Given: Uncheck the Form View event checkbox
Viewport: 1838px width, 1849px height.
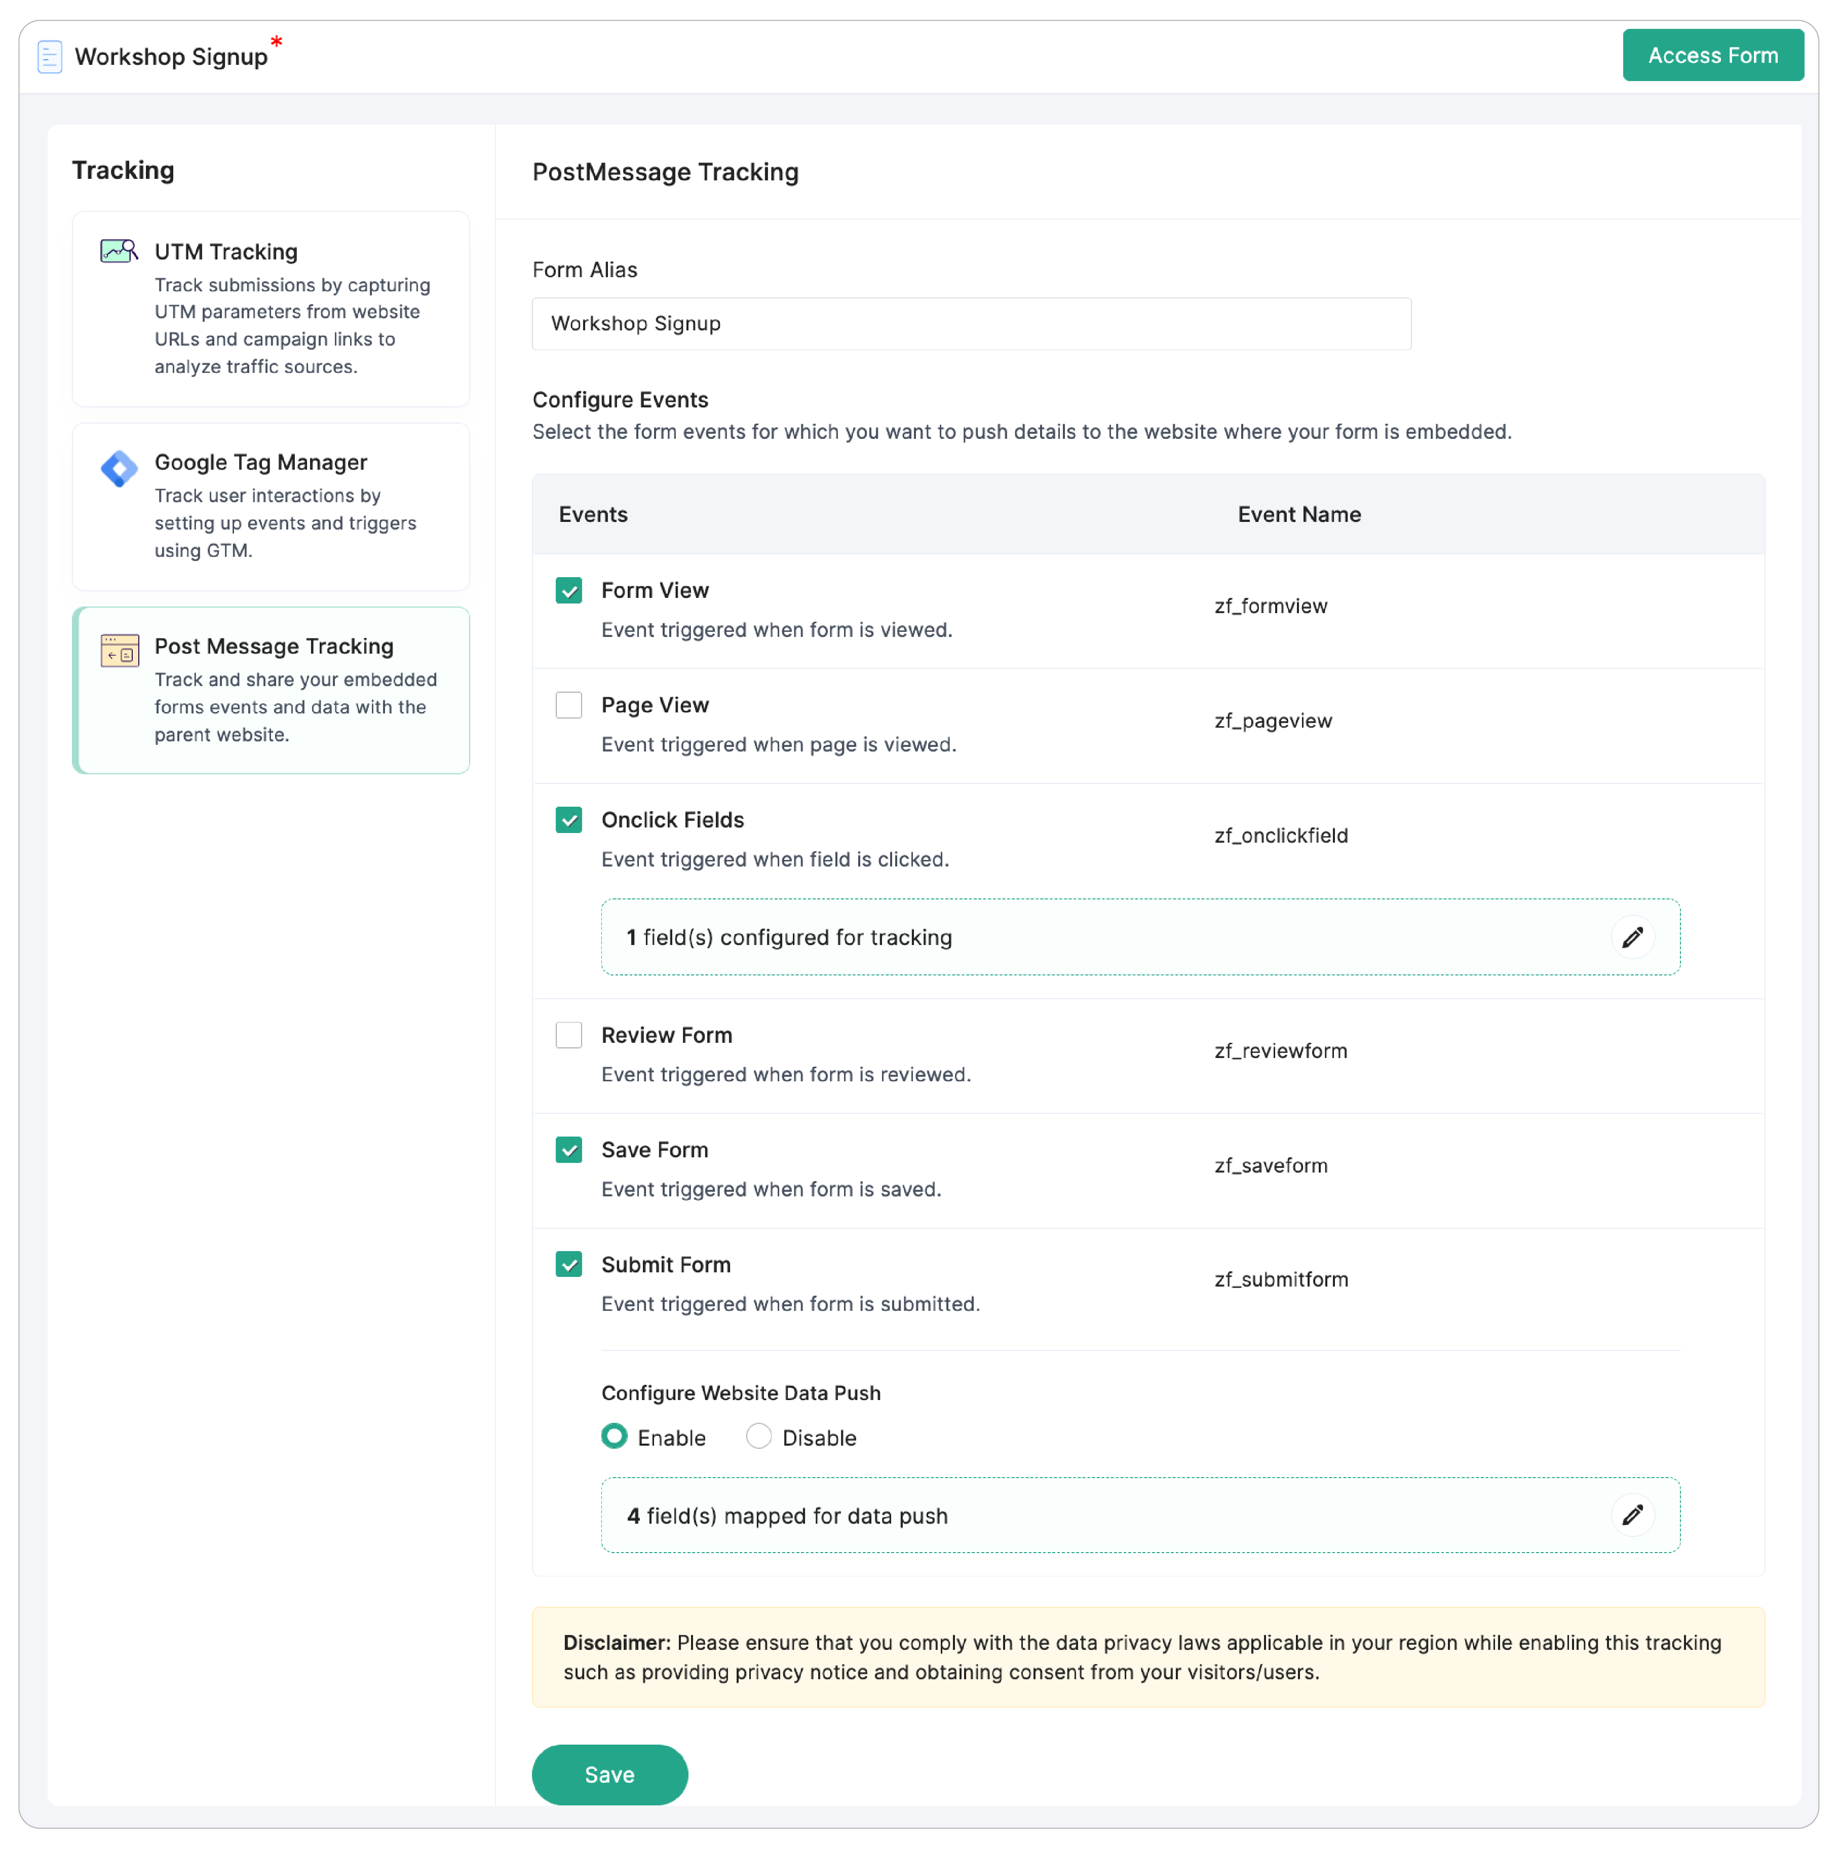Looking at the screenshot, I should click(568, 590).
